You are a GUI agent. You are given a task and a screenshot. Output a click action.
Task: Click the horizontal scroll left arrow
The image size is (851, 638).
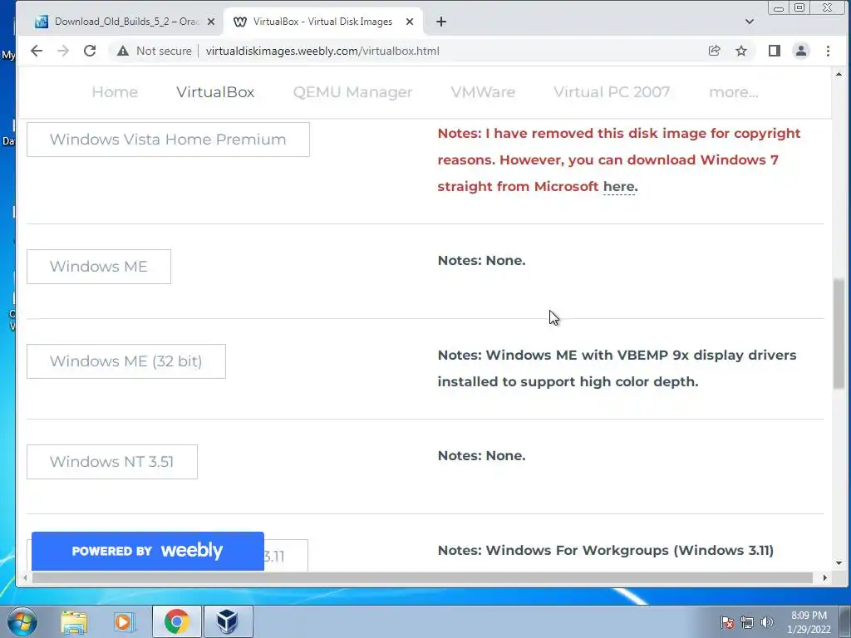click(x=25, y=578)
